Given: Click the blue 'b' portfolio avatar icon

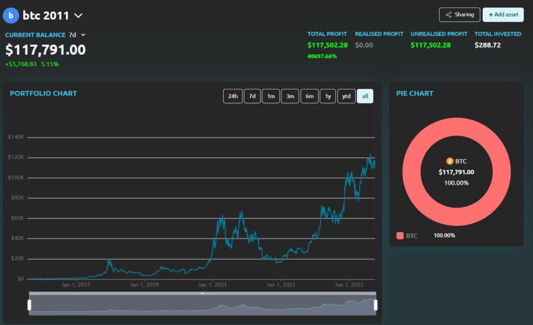Looking at the screenshot, I should pos(11,16).
